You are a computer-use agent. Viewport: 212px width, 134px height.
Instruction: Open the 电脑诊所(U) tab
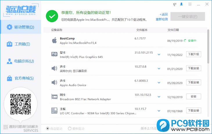point(21,61)
